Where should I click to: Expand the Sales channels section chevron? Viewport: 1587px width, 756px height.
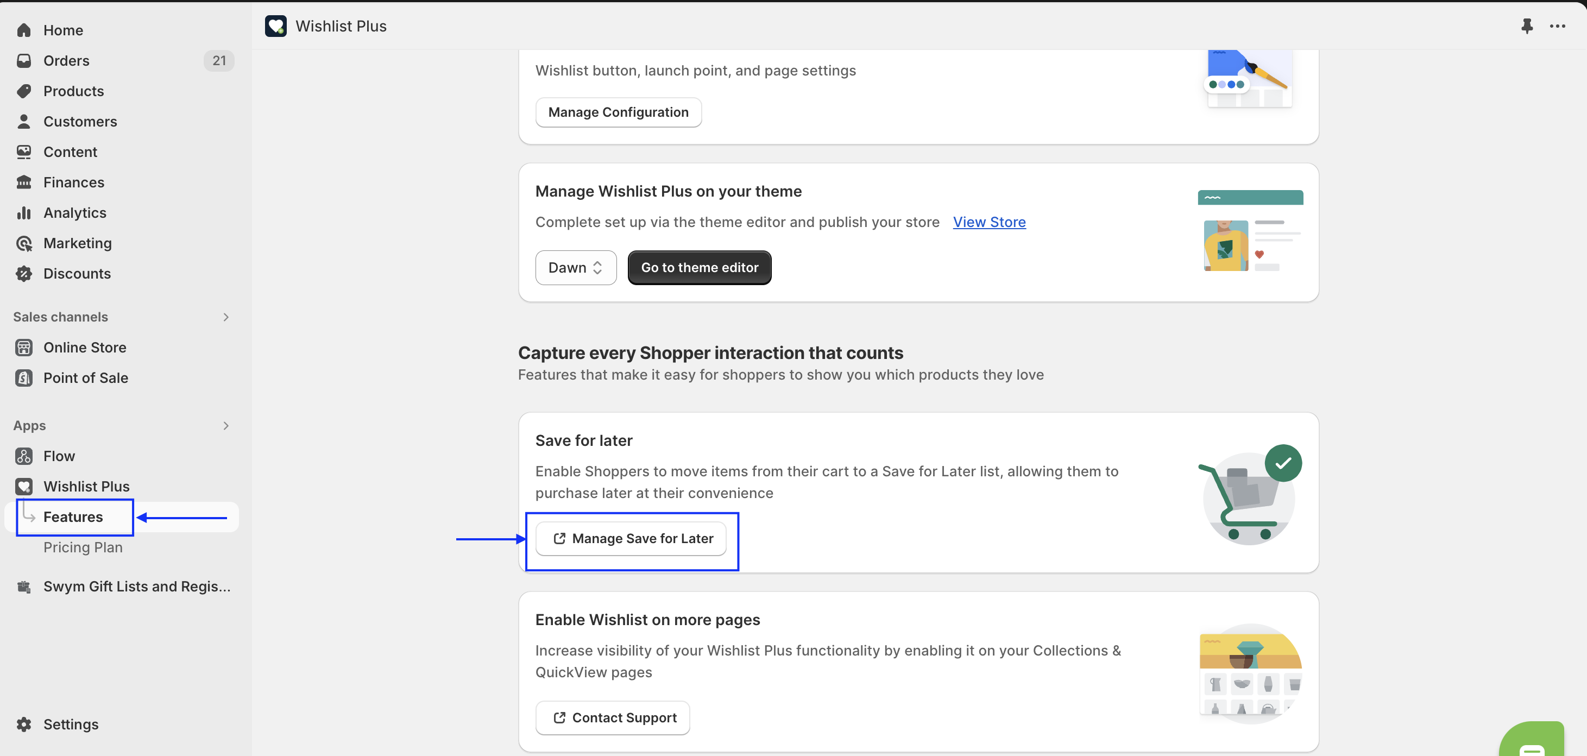click(x=225, y=317)
